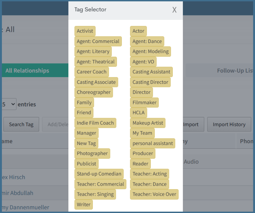255x213 pixels.
Task: Select the Writer tag
Action: pyautogui.click(x=84, y=204)
